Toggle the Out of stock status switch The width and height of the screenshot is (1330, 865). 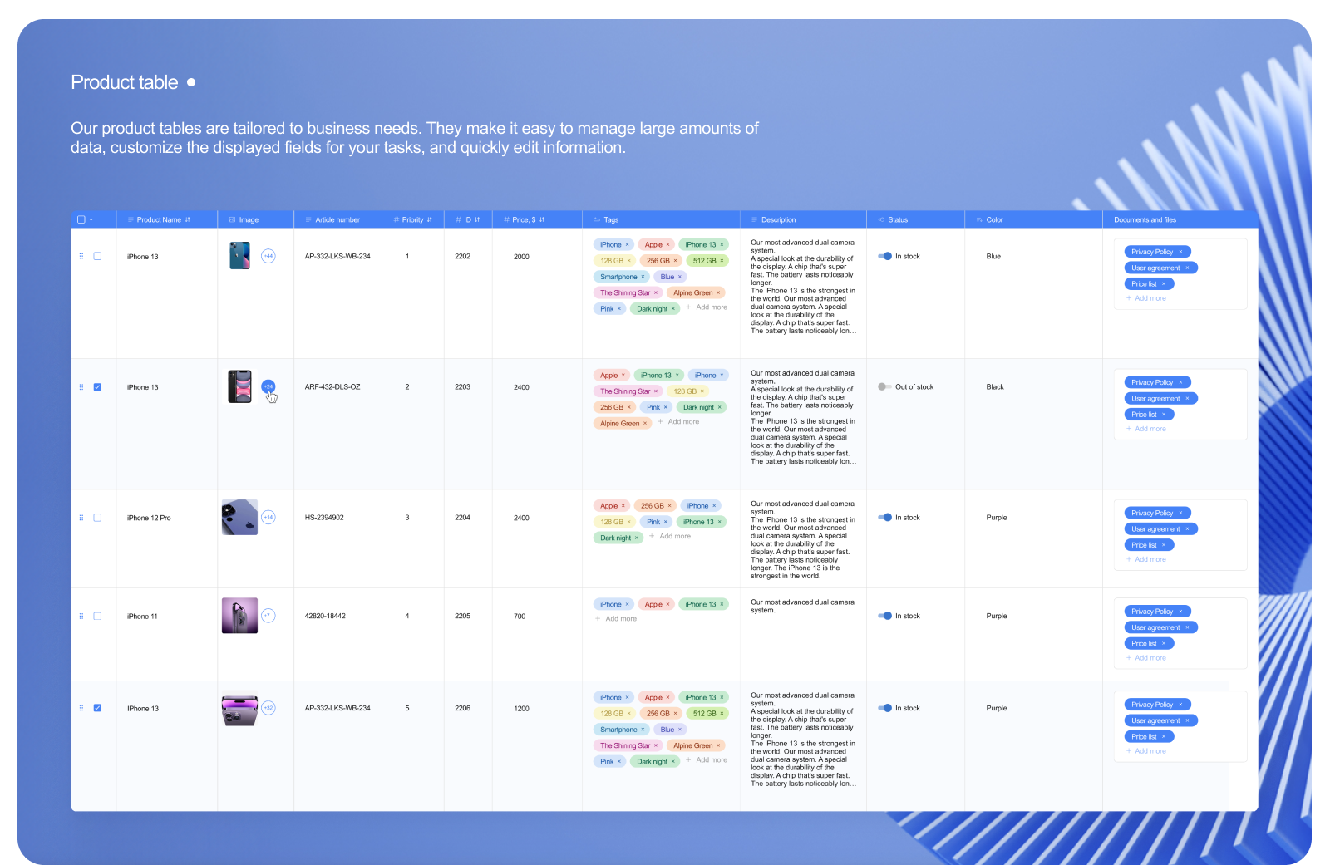click(x=883, y=386)
